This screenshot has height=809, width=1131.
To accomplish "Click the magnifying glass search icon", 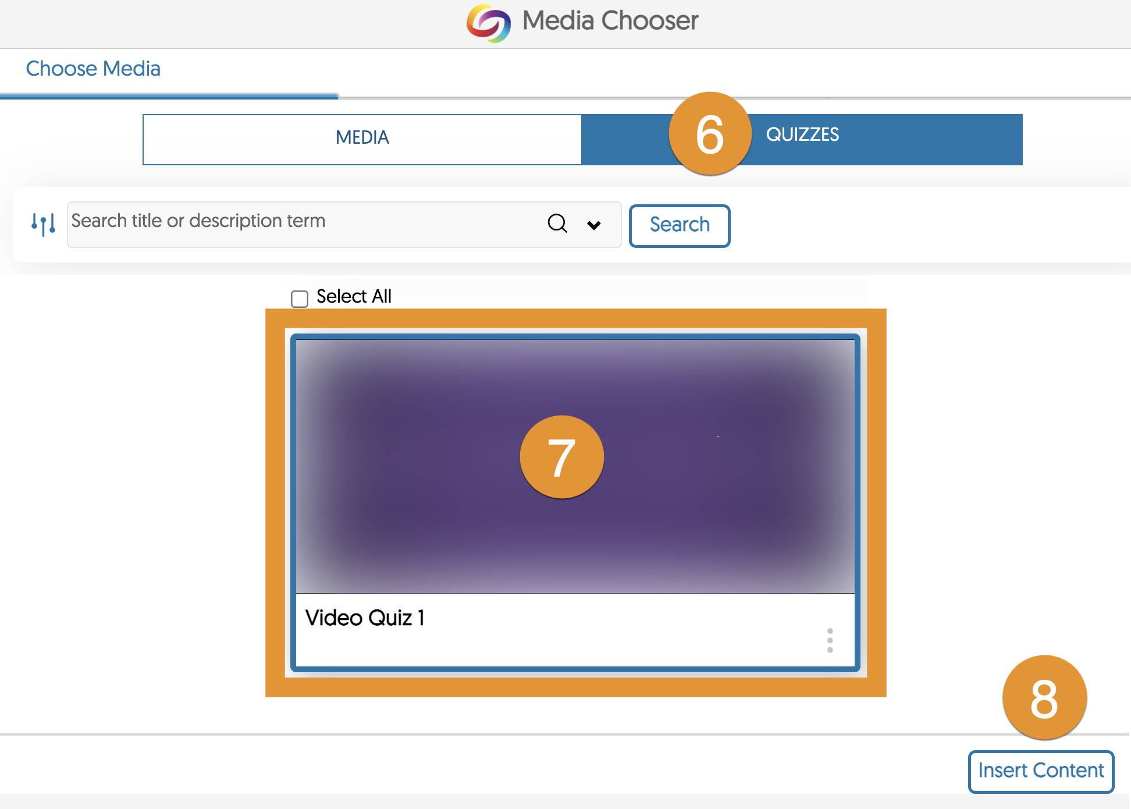I will (x=557, y=223).
